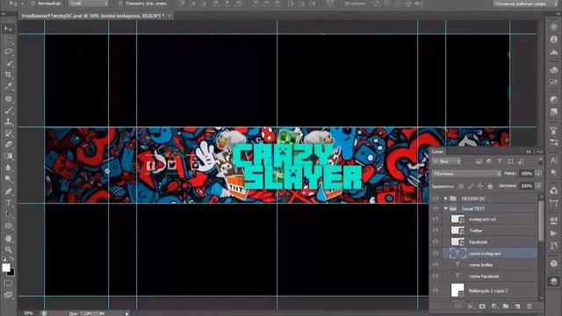Select the Blur tool
This screenshot has width=562, height=316.
pos(9,168)
